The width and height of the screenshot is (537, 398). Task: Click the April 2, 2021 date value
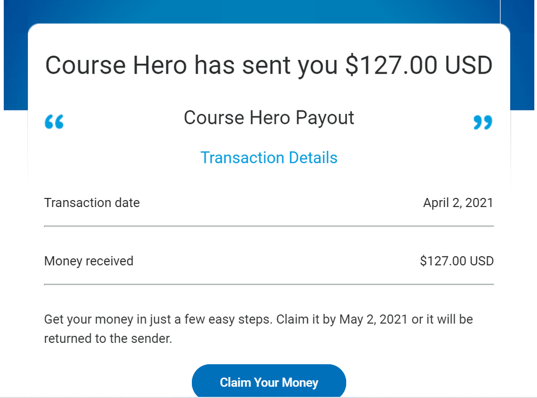click(458, 203)
